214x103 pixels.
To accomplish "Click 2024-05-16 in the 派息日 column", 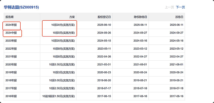I will (x=177, y=41).
